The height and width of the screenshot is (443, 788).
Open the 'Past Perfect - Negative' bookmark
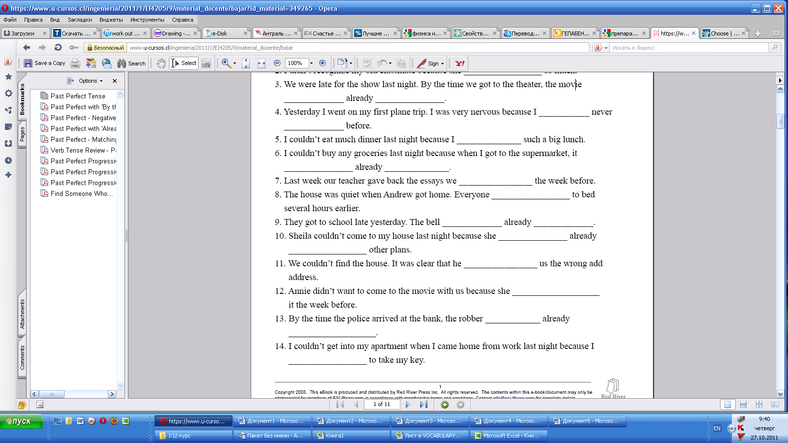point(79,118)
